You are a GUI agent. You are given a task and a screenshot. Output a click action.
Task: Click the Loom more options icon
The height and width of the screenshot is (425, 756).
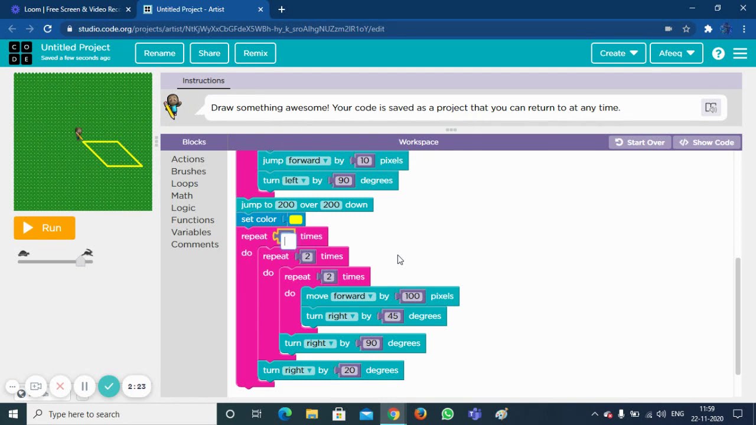12,387
